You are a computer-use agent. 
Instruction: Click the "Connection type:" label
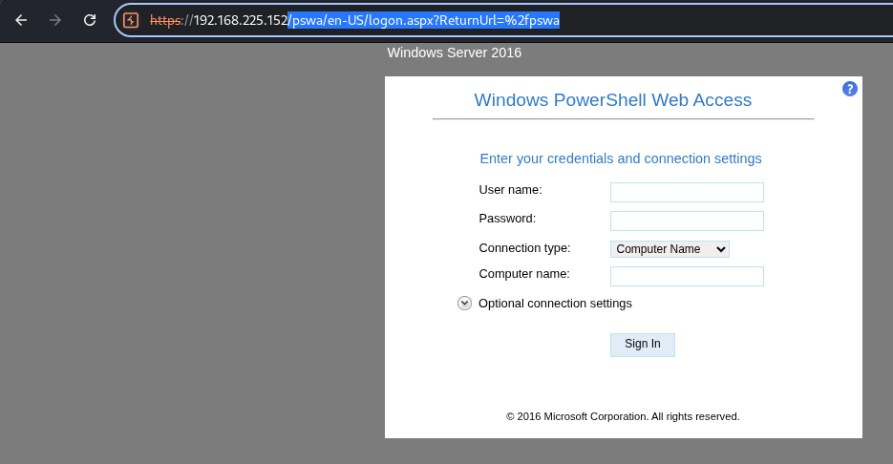[524, 248]
